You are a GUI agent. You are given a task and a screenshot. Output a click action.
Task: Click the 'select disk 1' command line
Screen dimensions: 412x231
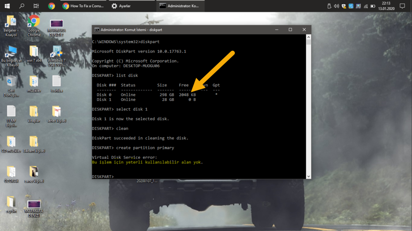click(x=119, y=109)
